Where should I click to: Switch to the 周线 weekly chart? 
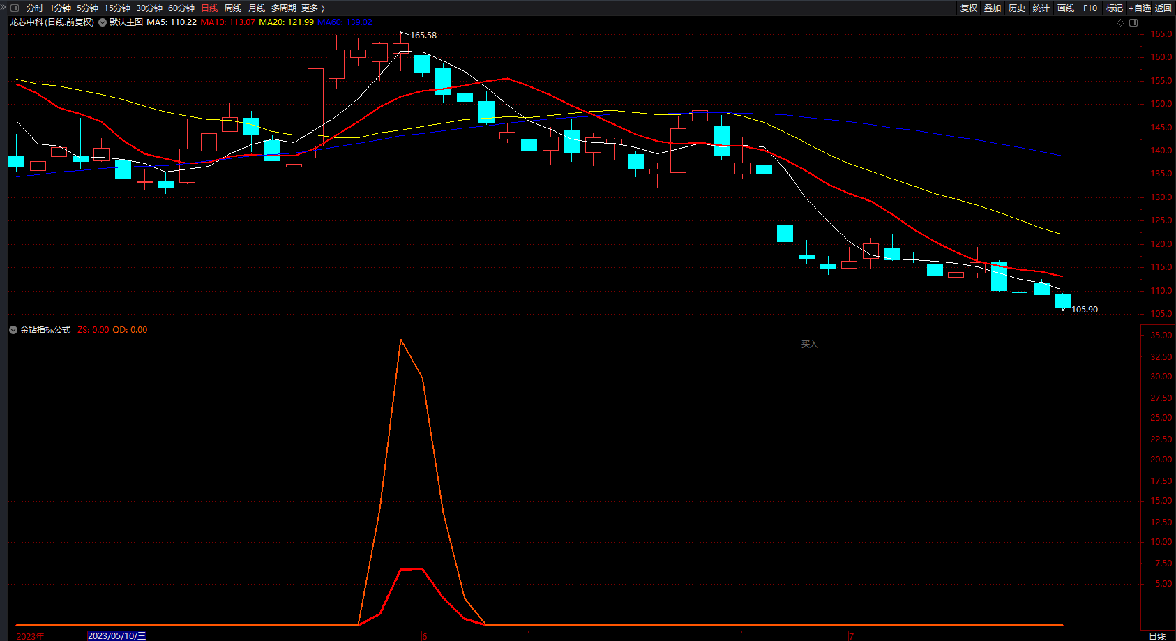[233, 8]
